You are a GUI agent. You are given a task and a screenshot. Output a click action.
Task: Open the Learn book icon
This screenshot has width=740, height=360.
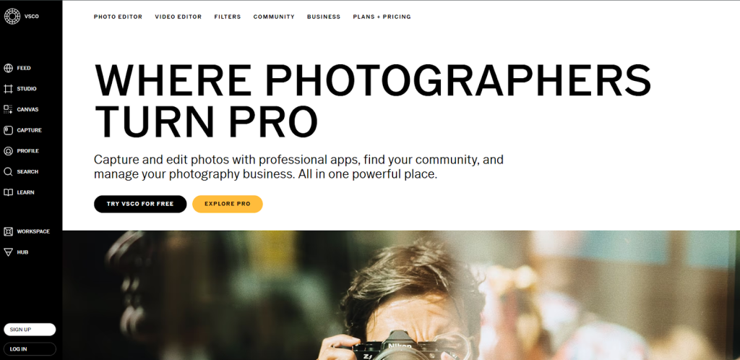pyautogui.click(x=8, y=192)
